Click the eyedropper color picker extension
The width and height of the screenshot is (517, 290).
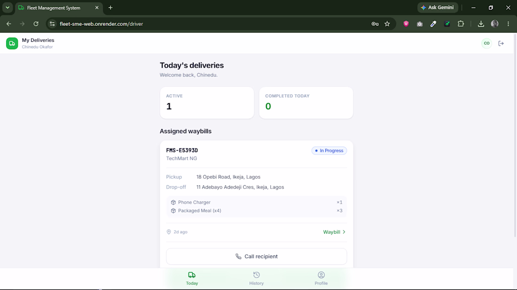tap(433, 24)
